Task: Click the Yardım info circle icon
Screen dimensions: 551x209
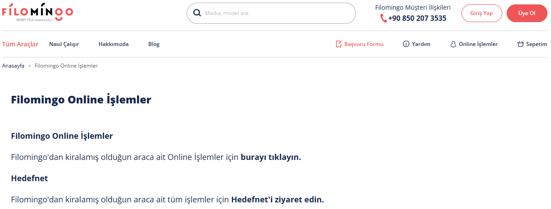Action: point(406,44)
